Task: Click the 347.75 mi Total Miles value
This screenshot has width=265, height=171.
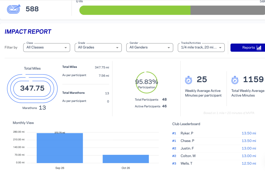Action: [102, 68]
